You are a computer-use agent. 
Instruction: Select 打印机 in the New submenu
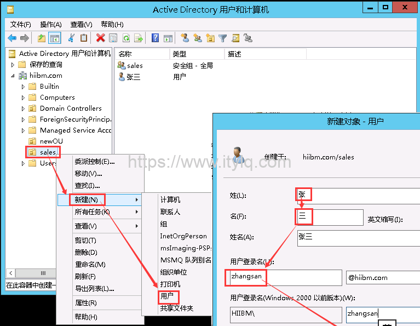(x=170, y=284)
